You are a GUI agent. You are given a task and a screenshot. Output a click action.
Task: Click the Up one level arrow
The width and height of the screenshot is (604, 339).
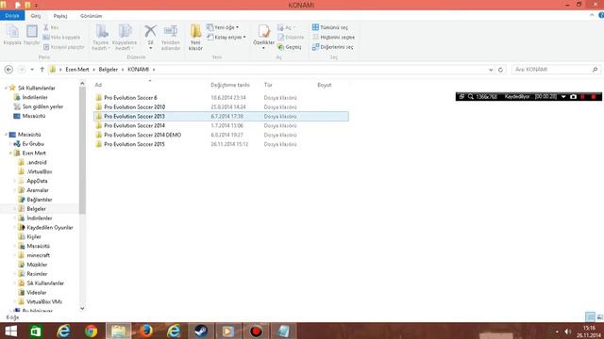click(x=42, y=70)
